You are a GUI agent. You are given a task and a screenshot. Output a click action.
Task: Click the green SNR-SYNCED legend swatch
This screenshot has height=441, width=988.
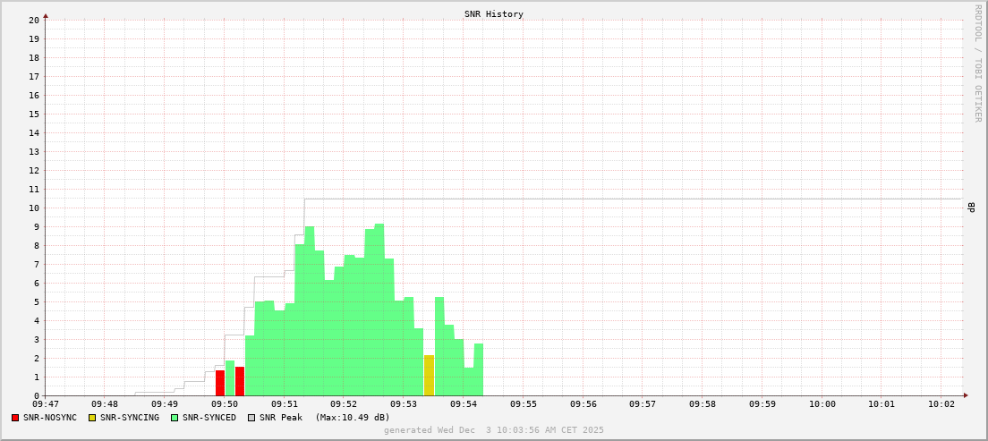point(175,418)
